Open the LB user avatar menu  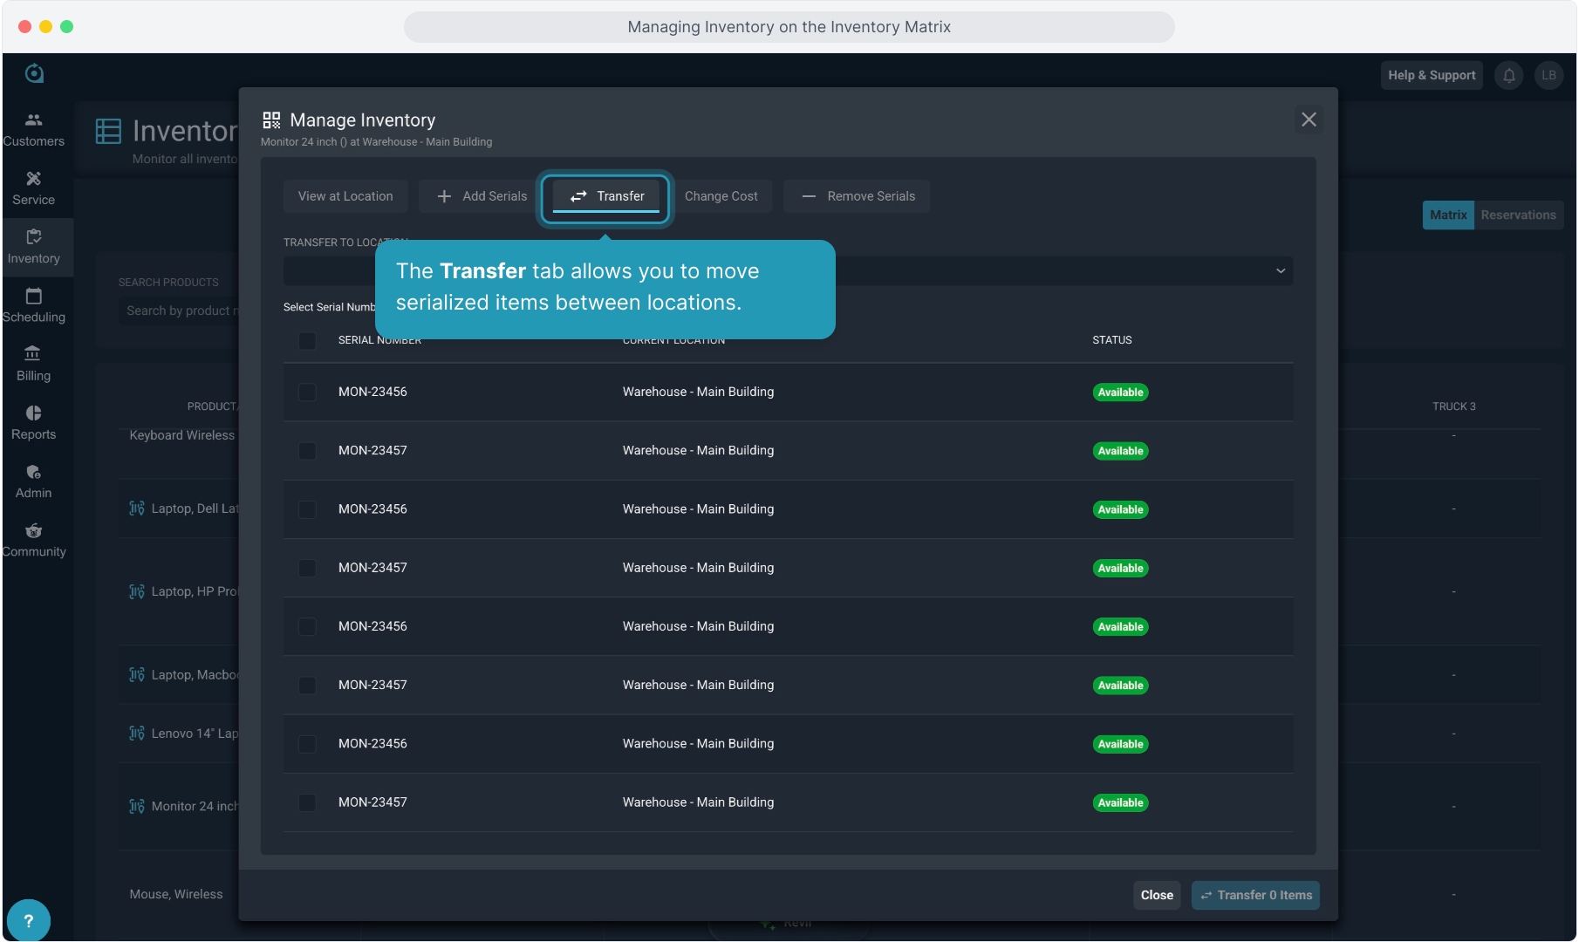coord(1548,76)
